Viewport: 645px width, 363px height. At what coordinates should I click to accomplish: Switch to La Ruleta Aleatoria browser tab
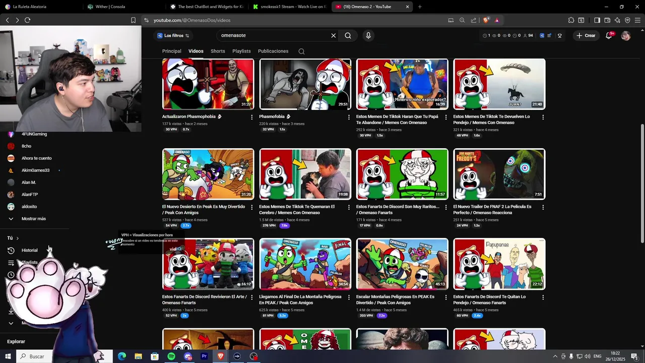pyautogui.click(x=40, y=7)
